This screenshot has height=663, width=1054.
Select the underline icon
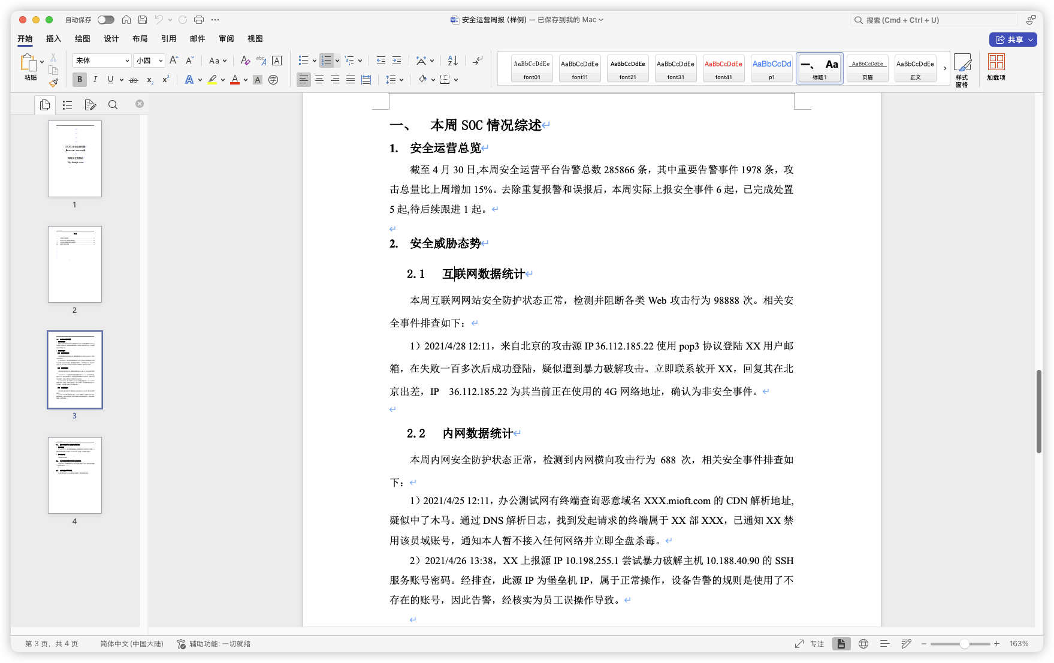pyautogui.click(x=110, y=79)
